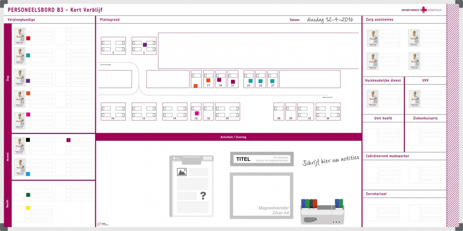The image size is (463, 231).
Task: Click room 16 on the floor plan
Action: pos(196,112)
